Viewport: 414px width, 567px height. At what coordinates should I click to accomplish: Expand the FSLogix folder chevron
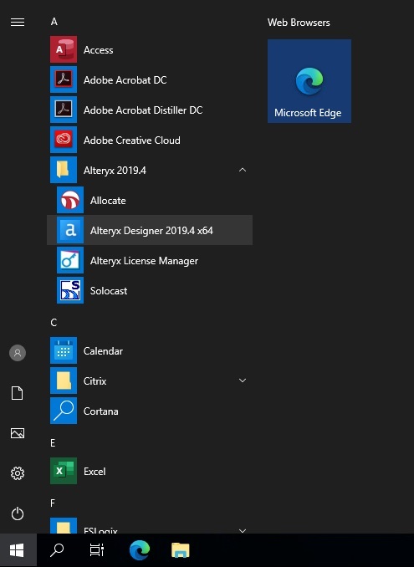pyautogui.click(x=243, y=530)
